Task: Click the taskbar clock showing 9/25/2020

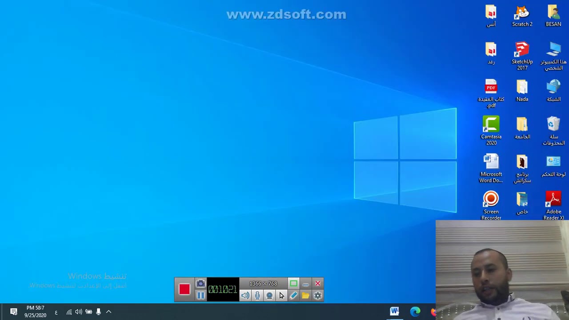Action: pyautogui.click(x=35, y=312)
